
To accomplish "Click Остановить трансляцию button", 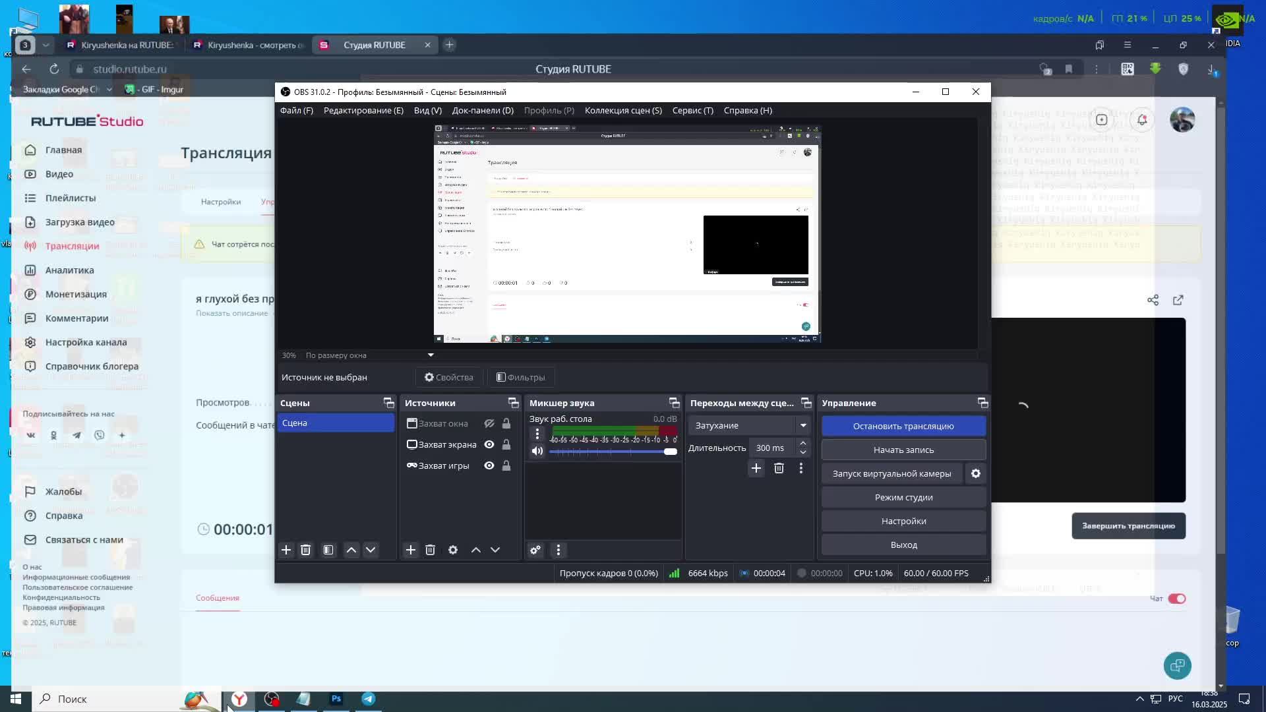I will point(903,426).
